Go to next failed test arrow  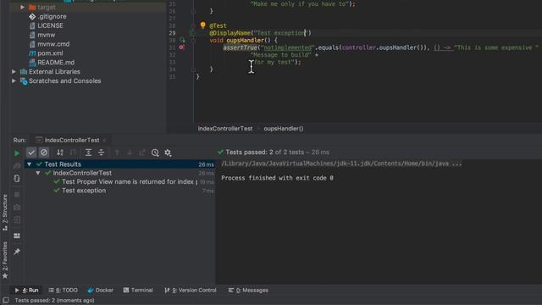[130, 152]
